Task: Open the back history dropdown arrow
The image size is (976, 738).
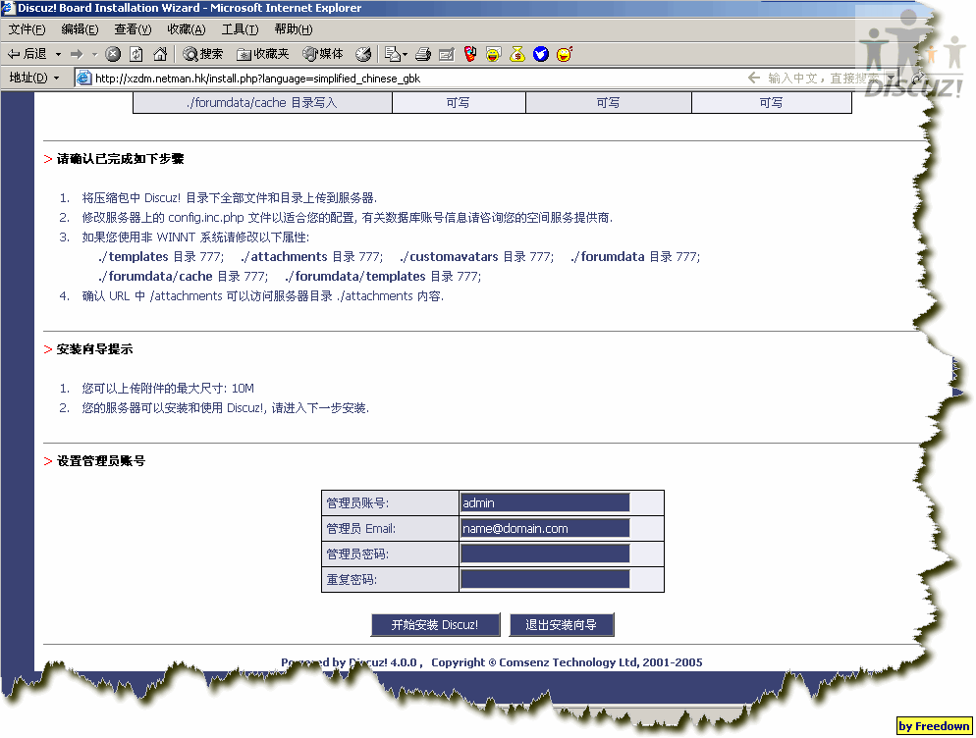Action: pyautogui.click(x=59, y=55)
